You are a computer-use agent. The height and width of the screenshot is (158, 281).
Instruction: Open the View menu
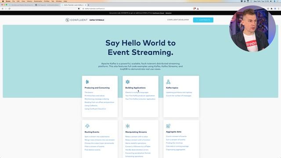tap(23, 1)
